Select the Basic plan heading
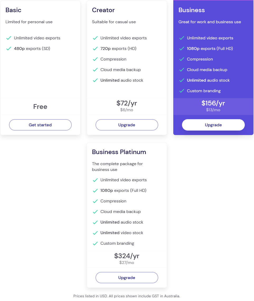The image size is (254, 301). click(13, 10)
